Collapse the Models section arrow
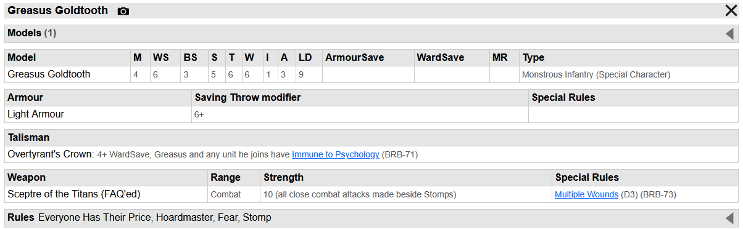 tap(729, 34)
